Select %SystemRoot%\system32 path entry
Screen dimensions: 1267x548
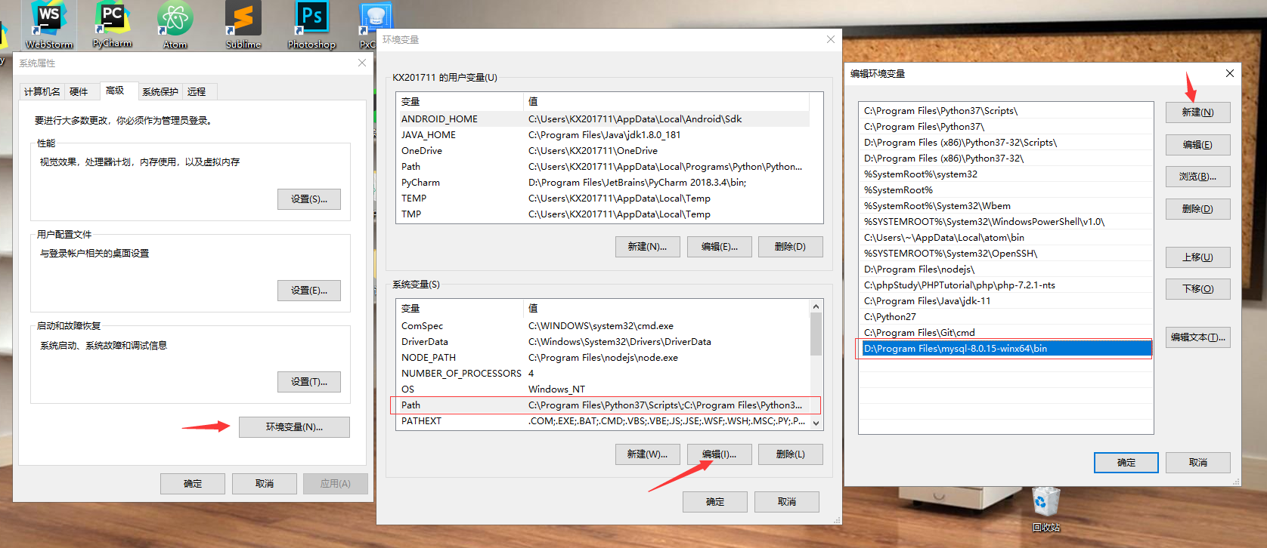coord(1005,174)
